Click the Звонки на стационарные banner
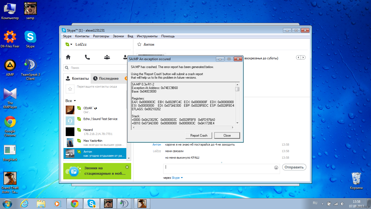The image size is (371, 209). [97, 171]
